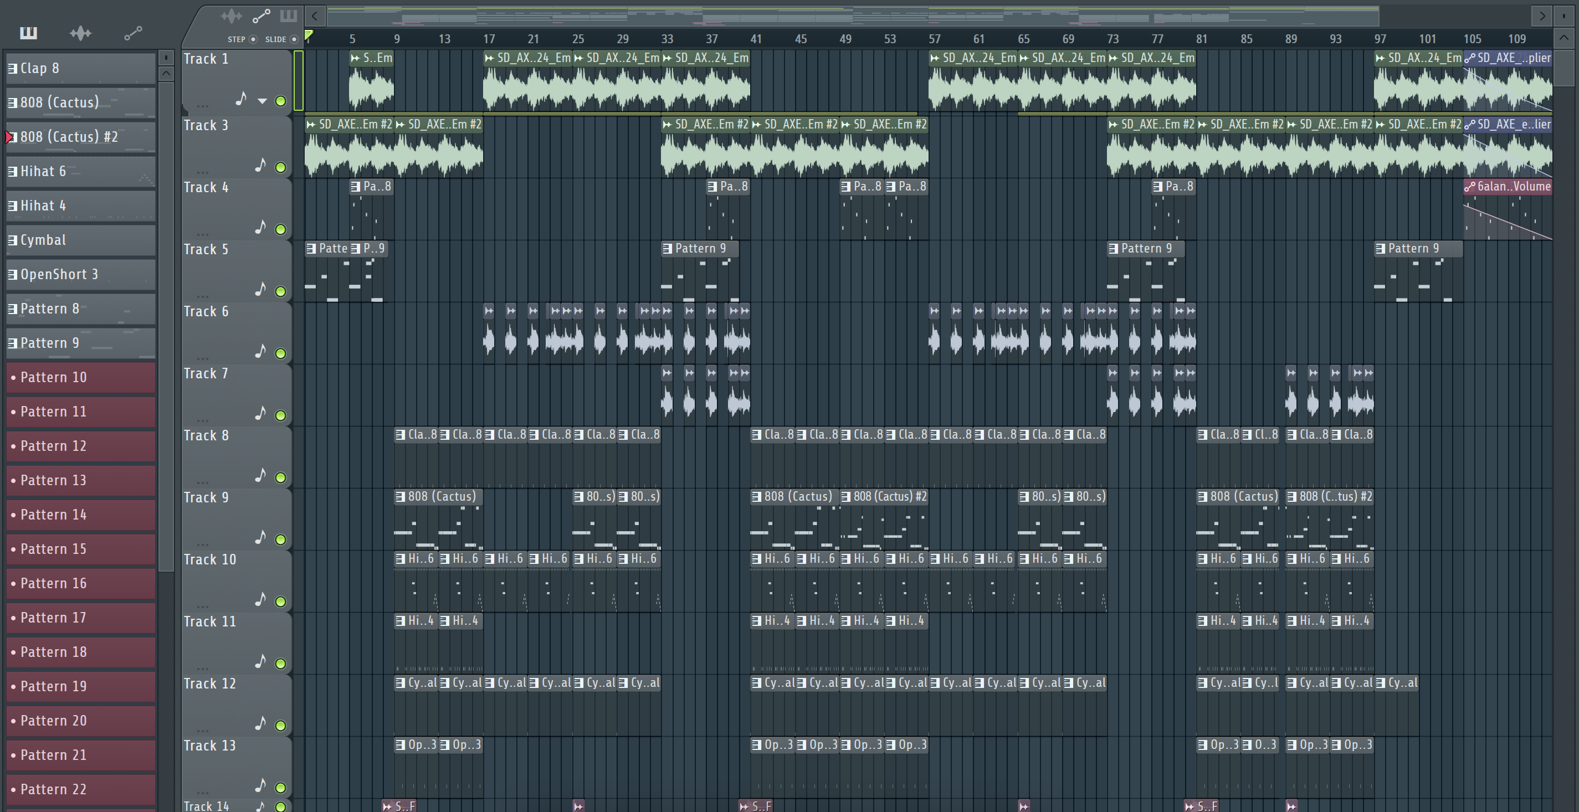Viewport: 1579px width, 812px height.
Task: Click Track 13 note icon
Action: (x=260, y=785)
